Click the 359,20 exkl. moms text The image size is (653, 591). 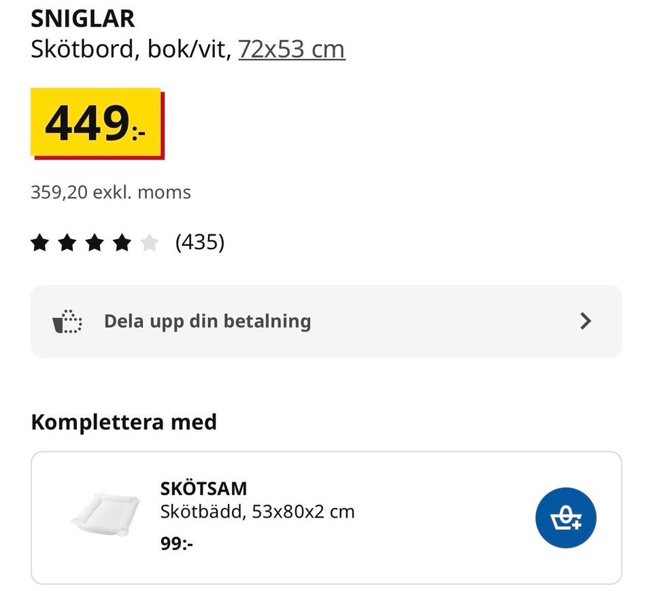pyautogui.click(x=110, y=192)
